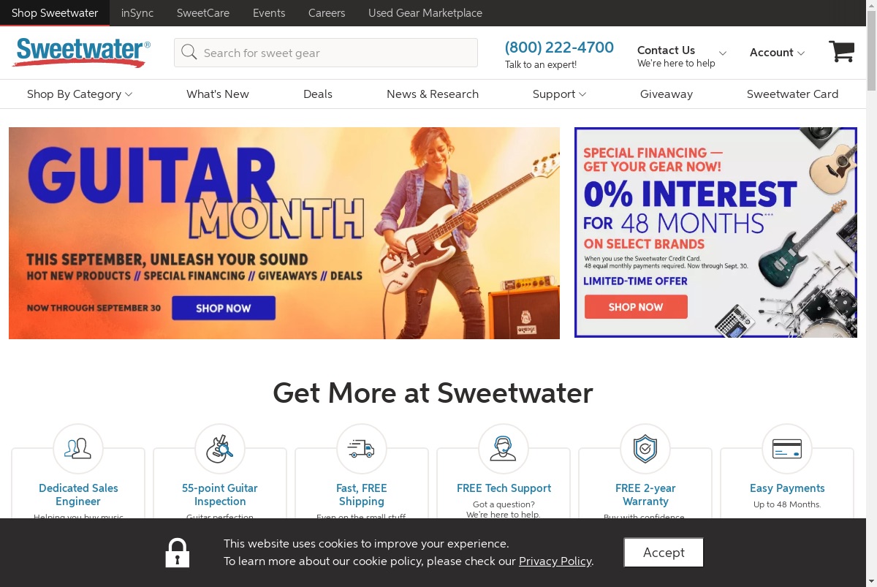The image size is (877, 587).
Task: Open the Account dropdown
Action: [777, 53]
